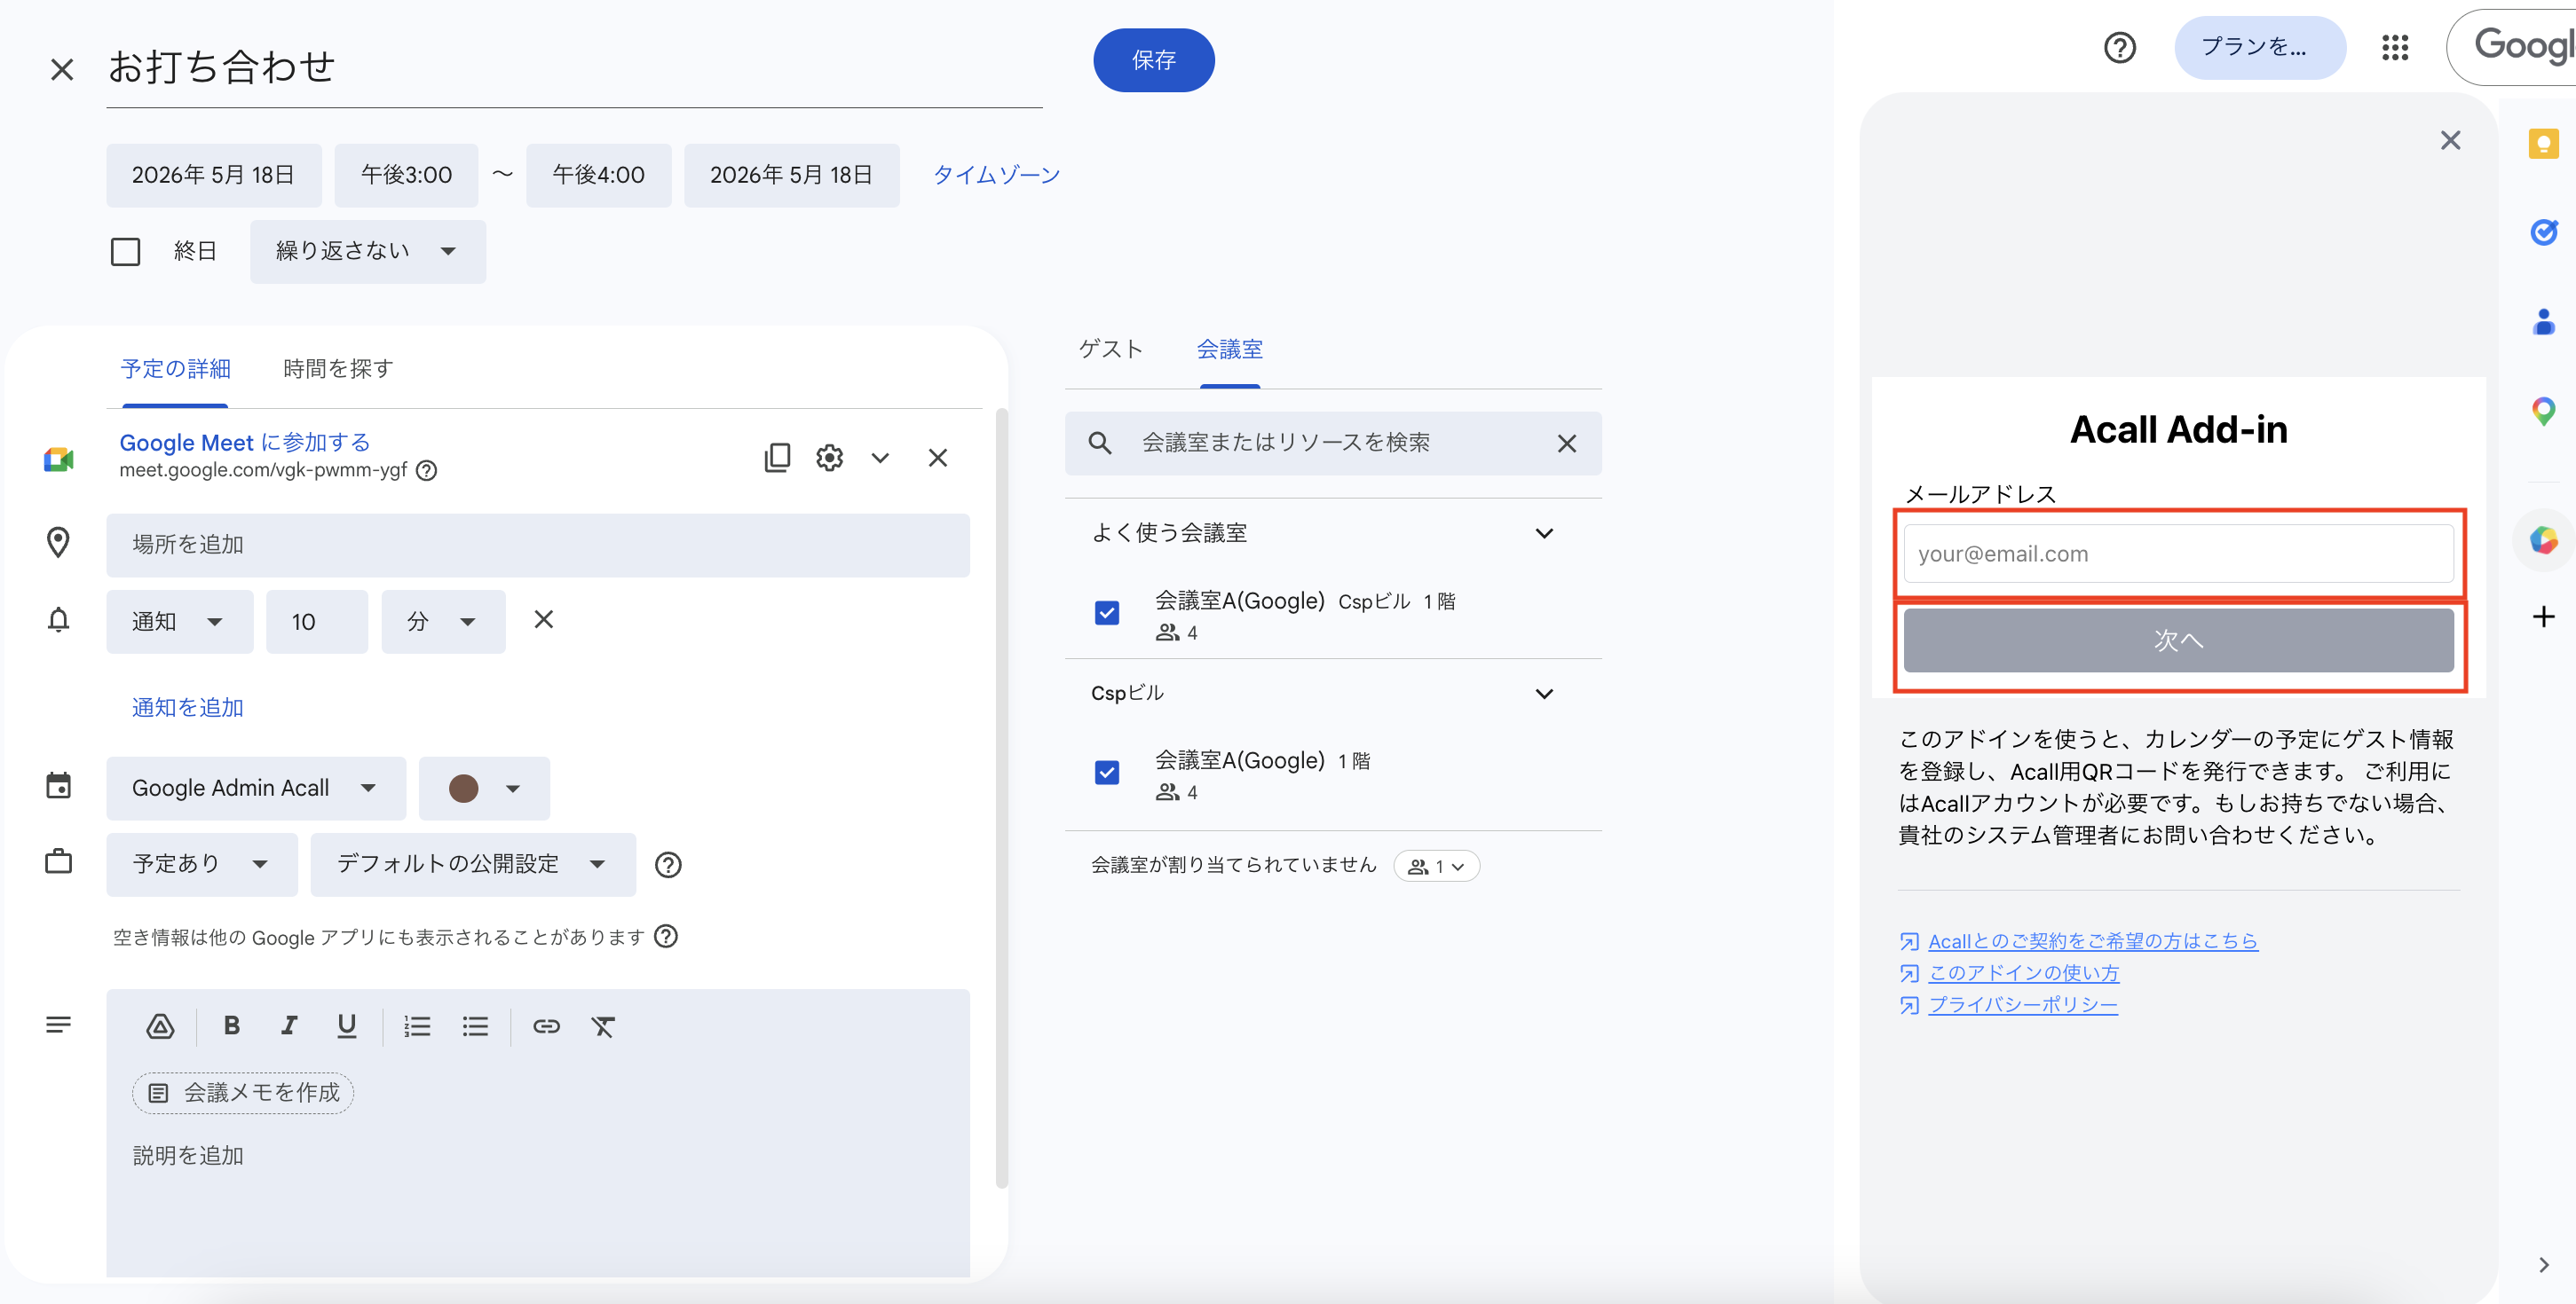
Task: Click the 保存 save button
Action: pos(1154,60)
